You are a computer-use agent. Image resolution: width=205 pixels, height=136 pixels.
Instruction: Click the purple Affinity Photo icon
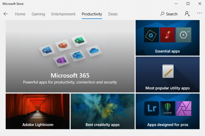(x=184, y=108)
